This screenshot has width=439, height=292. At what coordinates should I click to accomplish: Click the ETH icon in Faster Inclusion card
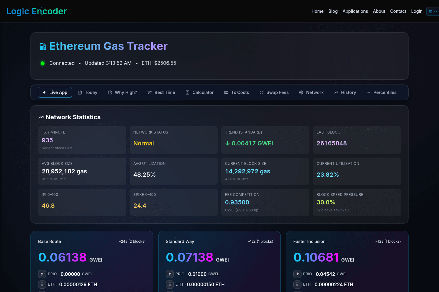(x=297, y=284)
